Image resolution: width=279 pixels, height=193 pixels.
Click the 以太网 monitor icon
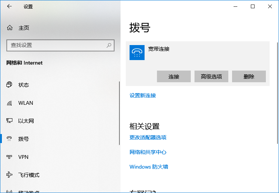9,121
